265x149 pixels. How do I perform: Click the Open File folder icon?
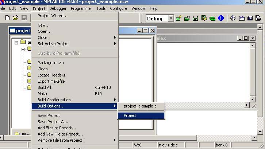pos(15,18)
